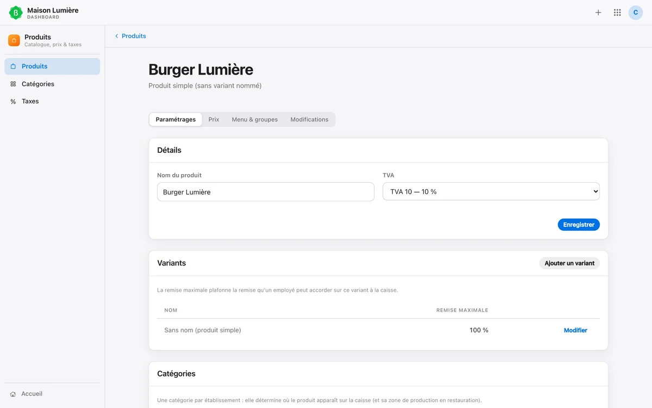The height and width of the screenshot is (408, 652).
Task: Click the Enregistrer button
Action: [x=579, y=225]
